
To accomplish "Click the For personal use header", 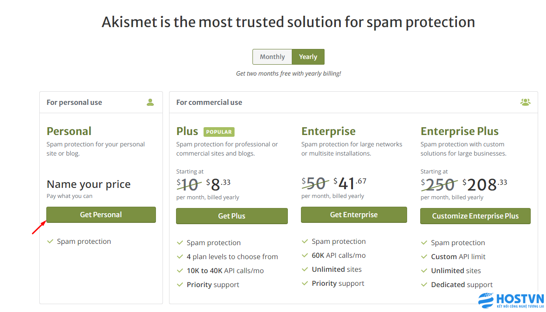I will (74, 102).
